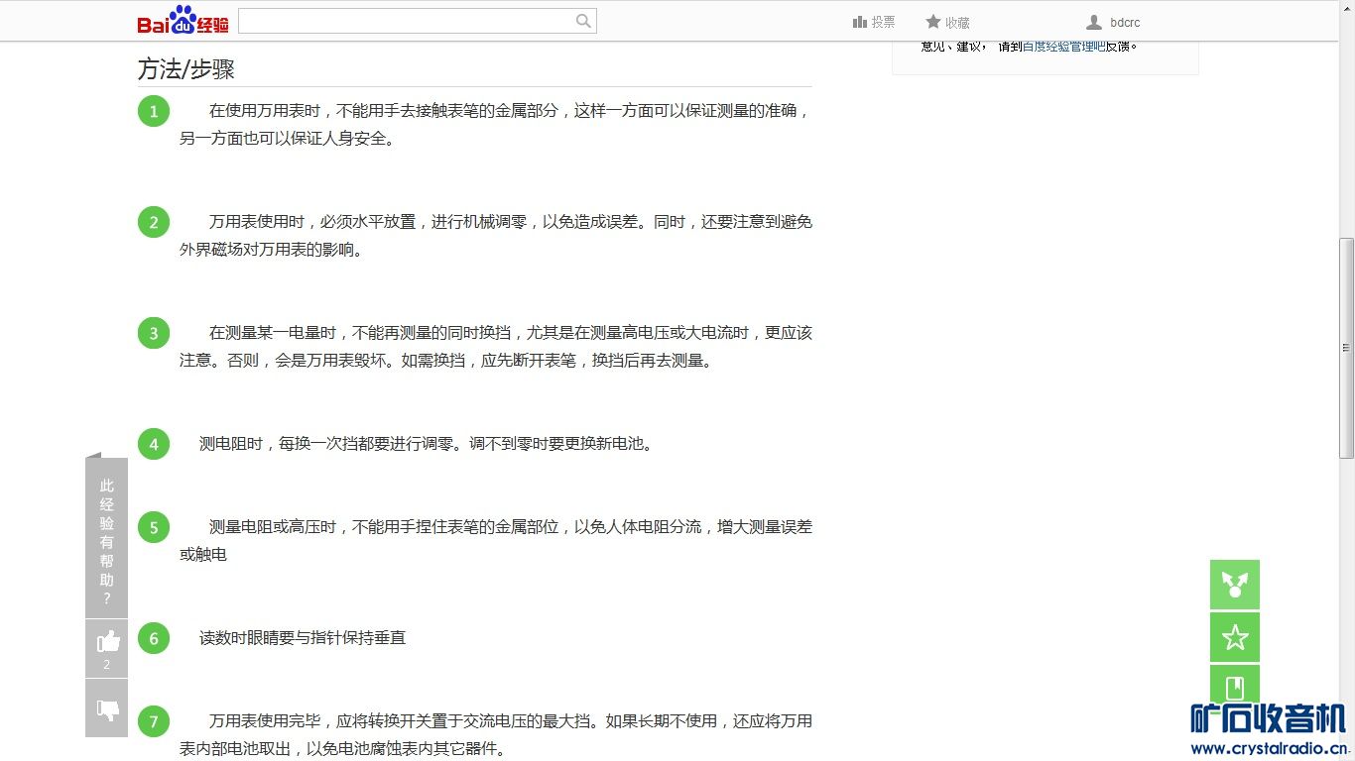Click the text 读数时眼睛要与指针保持垂直
1355x761 pixels.
click(x=303, y=638)
